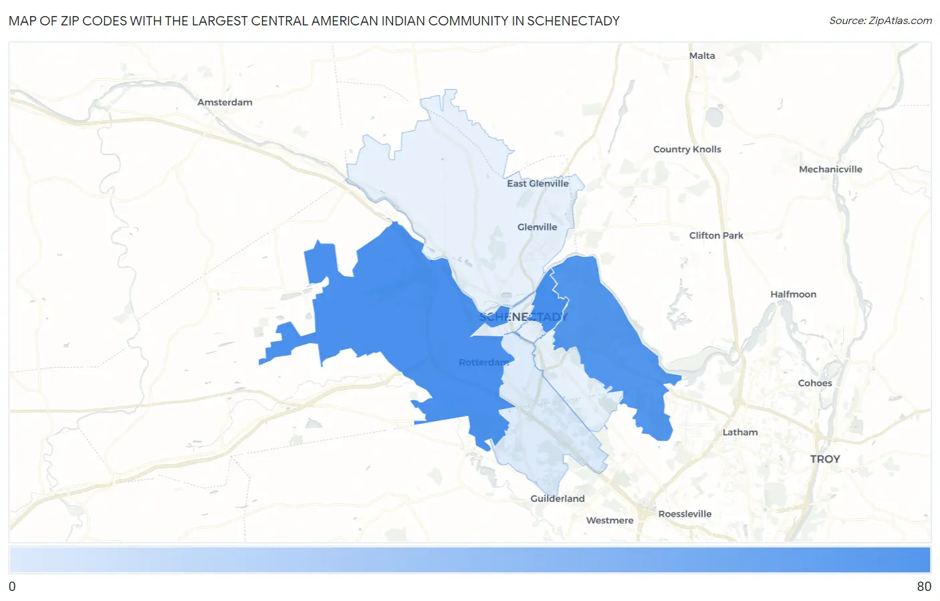Click the Clifton Park label
Image resolution: width=940 pixels, height=601 pixels.
tap(716, 235)
